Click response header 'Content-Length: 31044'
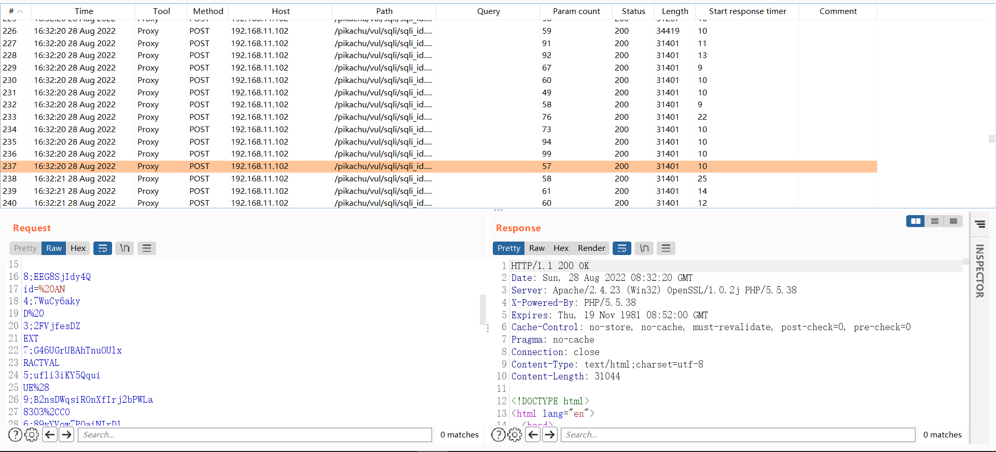 [565, 376]
